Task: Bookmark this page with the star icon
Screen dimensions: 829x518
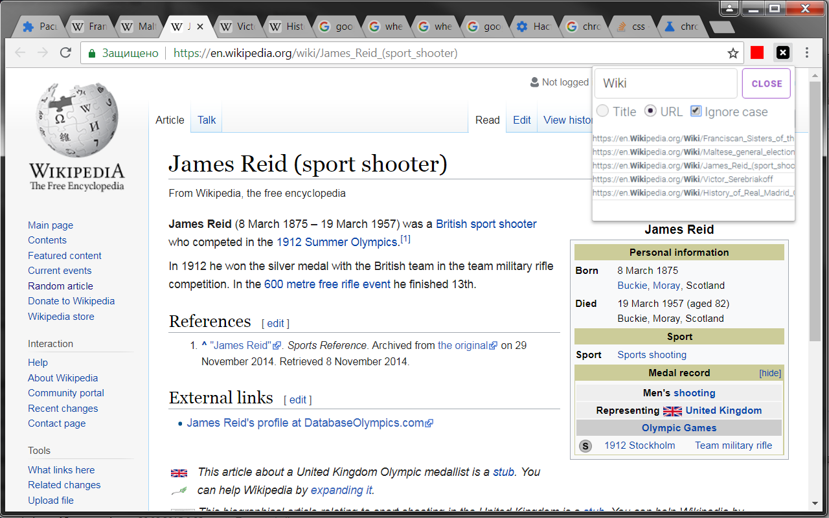Action: point(732,53)
